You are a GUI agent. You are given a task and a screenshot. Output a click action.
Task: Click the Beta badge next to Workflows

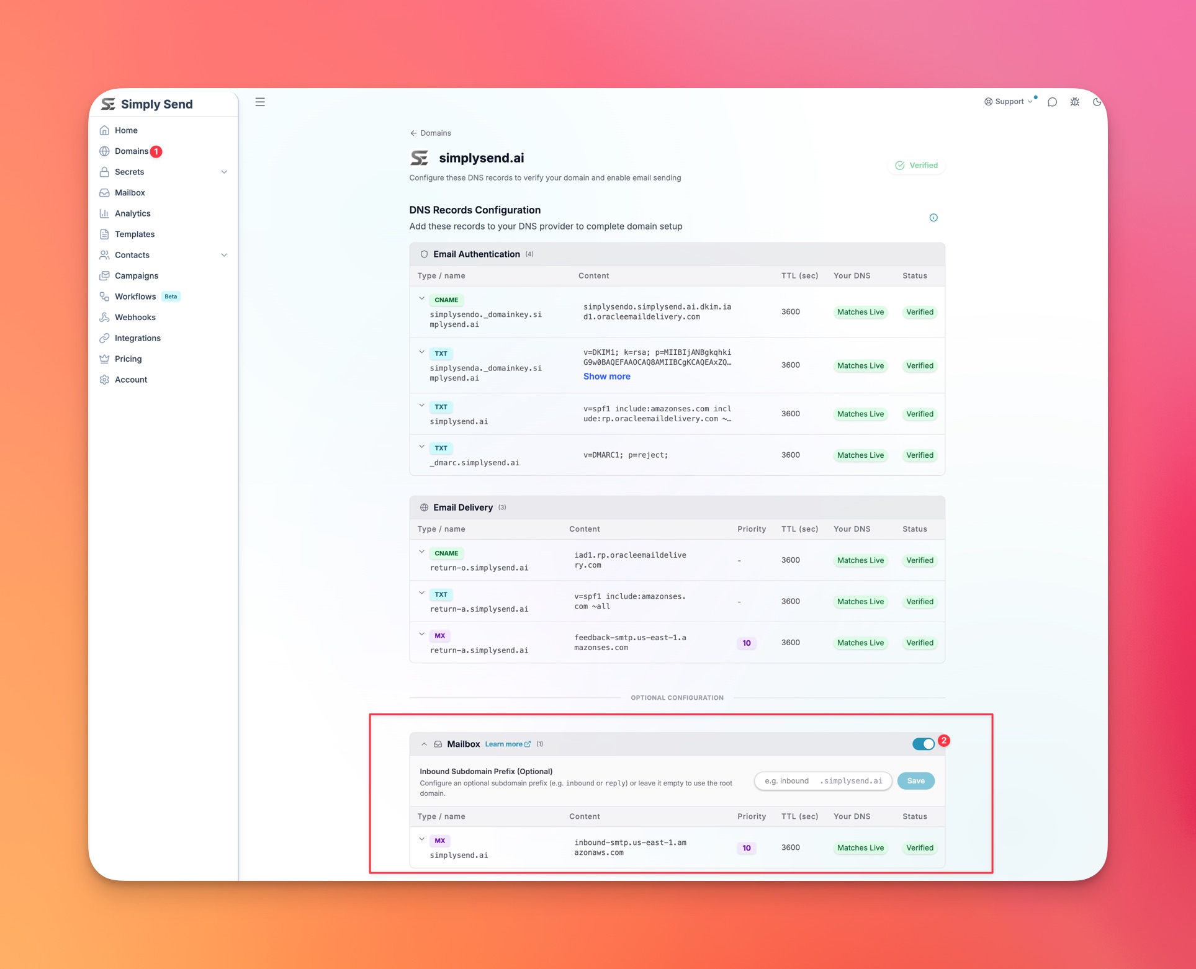coord(171,297)
